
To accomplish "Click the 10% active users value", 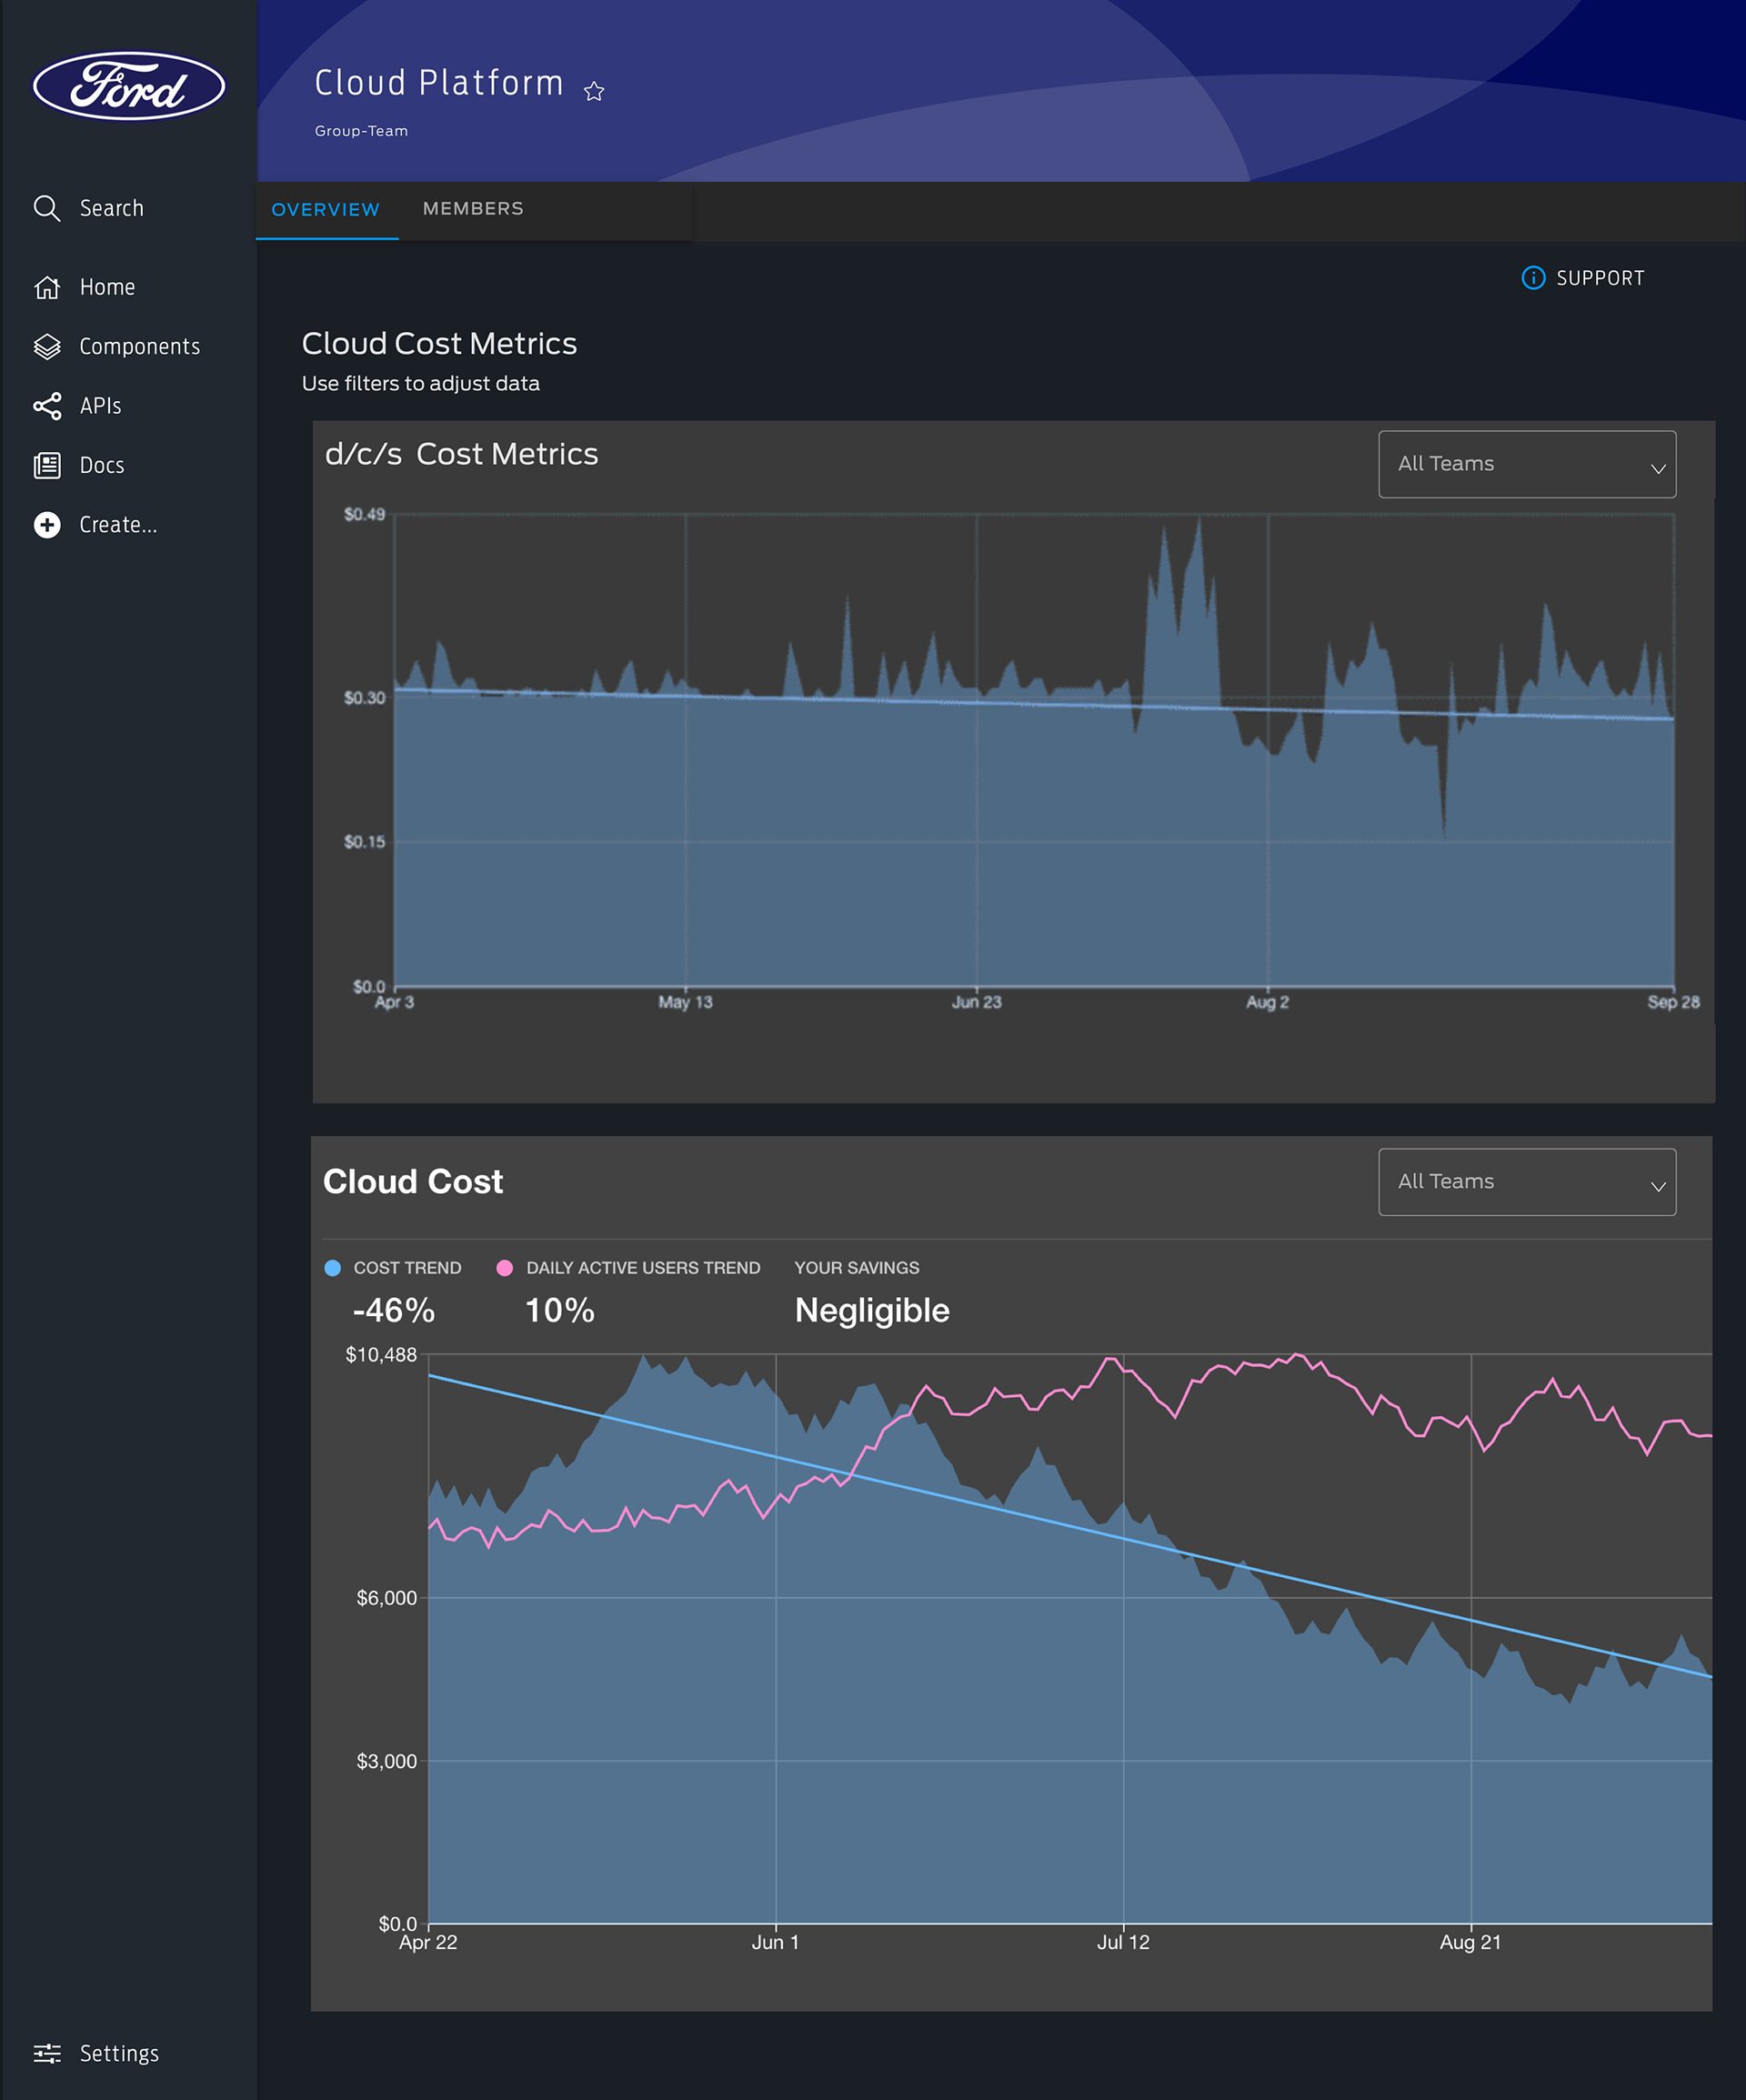I will 560,1311.
